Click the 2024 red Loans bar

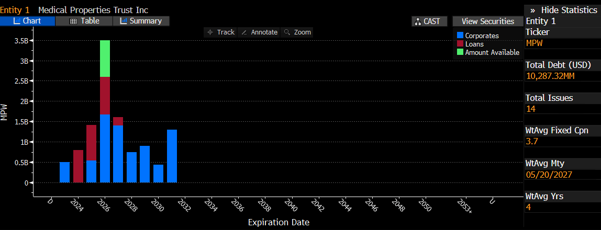coord(78,166)
